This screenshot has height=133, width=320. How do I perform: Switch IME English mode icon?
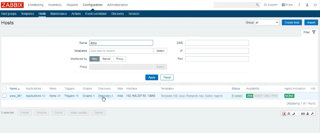coord(289,114)
